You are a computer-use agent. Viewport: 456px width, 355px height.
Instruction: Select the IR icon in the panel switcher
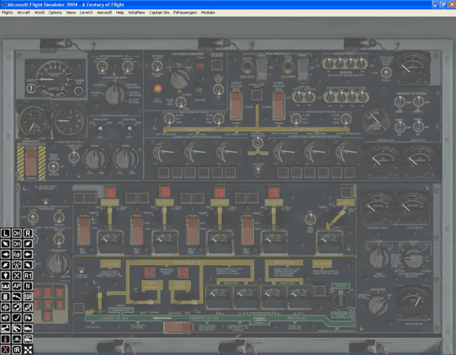click(17, 350)
